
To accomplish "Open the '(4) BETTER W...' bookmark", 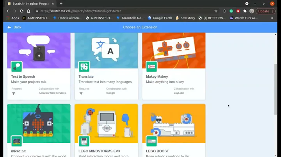I will pyautogui.click(x=213, y=18).
